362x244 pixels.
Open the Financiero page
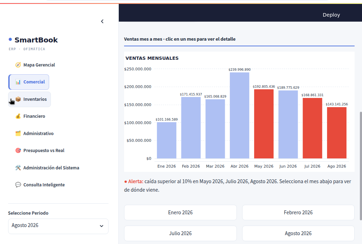pos(30,116)
